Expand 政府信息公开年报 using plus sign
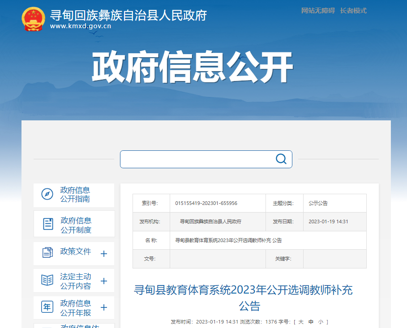Image resolution: width=407 pixels, height=328 pixels. tap(104, 307)
